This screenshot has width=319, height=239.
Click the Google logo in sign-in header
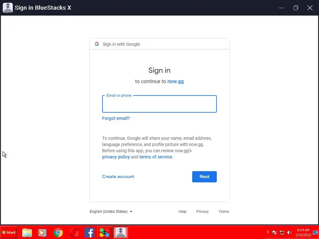click(x=97, y=44)
